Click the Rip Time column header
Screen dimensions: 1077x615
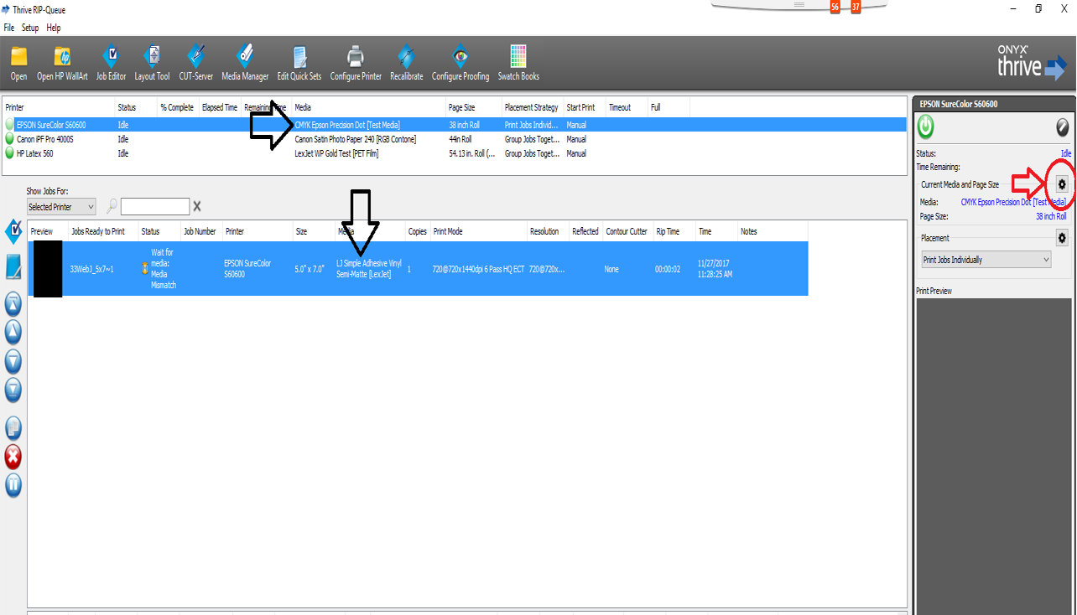(x=674, y=231)
